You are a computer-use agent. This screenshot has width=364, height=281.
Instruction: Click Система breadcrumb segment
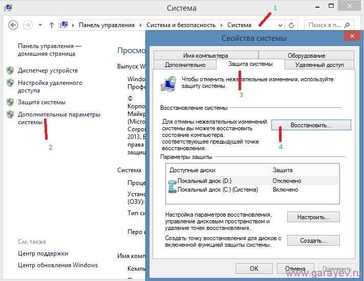coord(239,25)
